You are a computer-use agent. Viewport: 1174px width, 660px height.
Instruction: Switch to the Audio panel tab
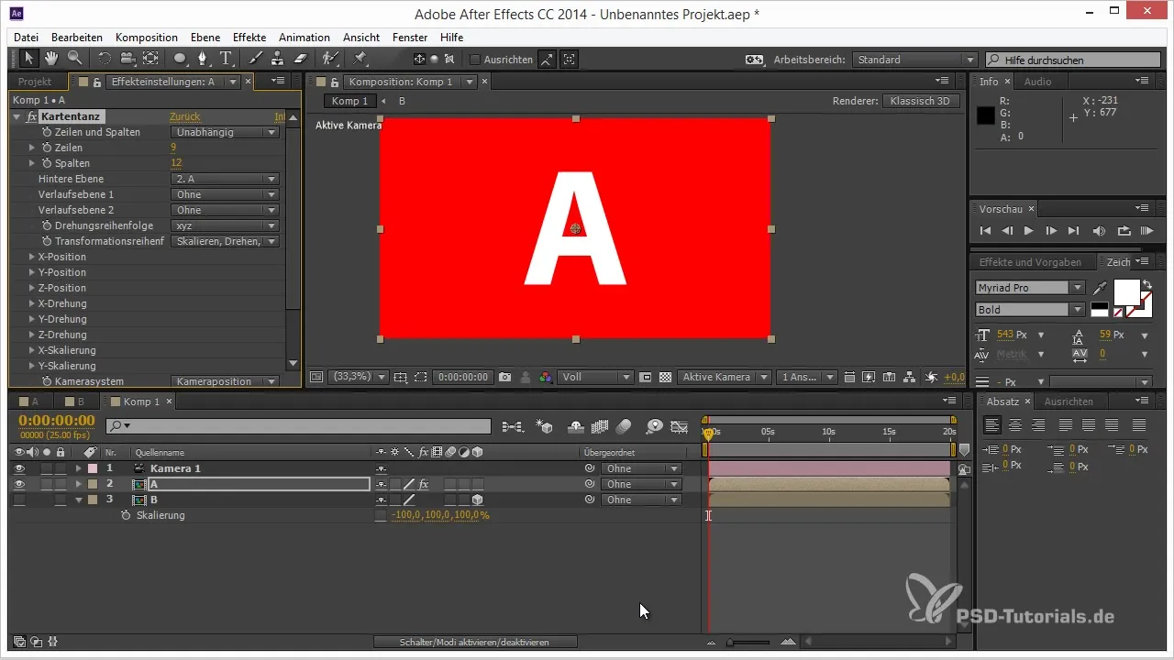[1038, 82]
